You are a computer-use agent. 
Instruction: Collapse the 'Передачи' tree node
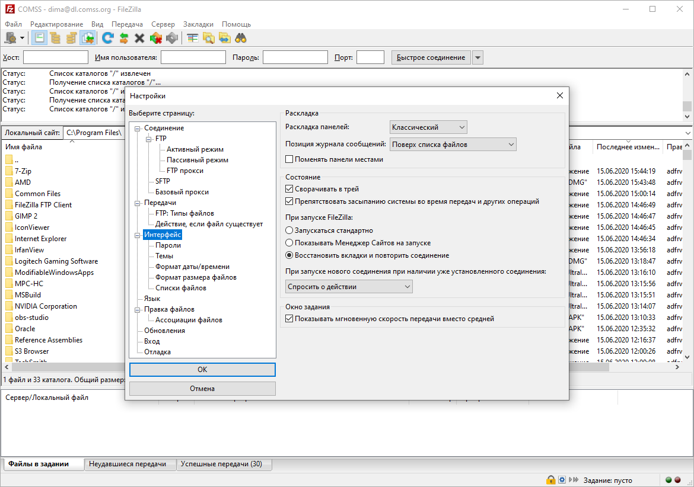(137, 203)
